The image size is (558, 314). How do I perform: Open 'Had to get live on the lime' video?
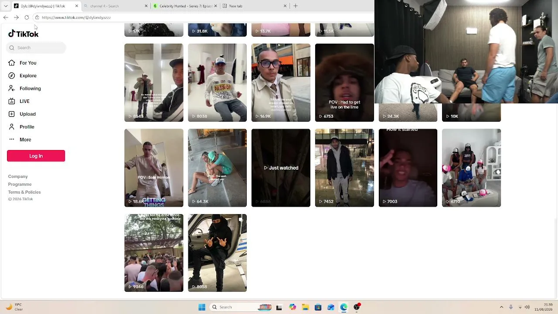pyautogui.click(x=344, y=82)
